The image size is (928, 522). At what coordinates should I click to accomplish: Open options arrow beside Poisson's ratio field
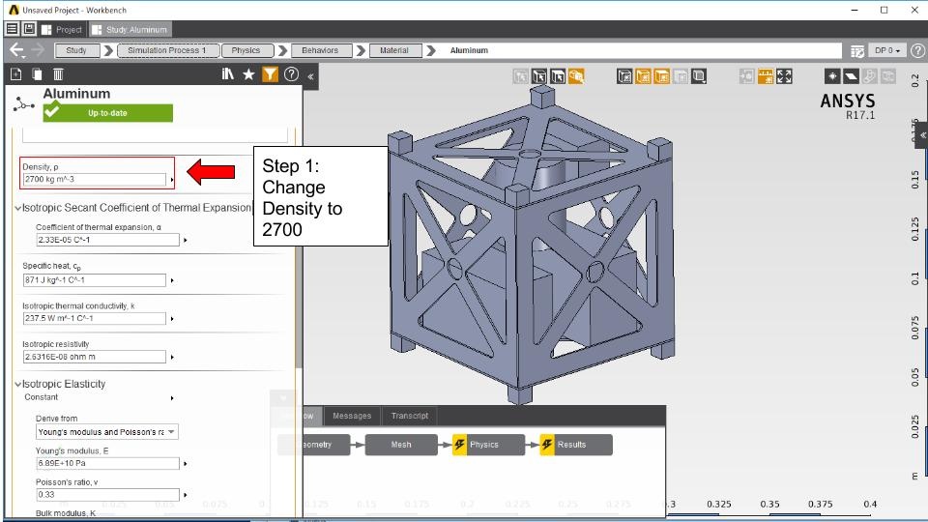(x=186, y=495)
